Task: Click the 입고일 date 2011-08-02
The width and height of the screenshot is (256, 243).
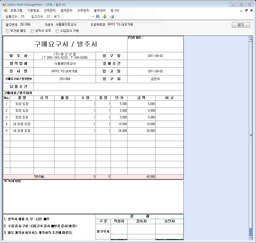Action: [x=155, y=71]
